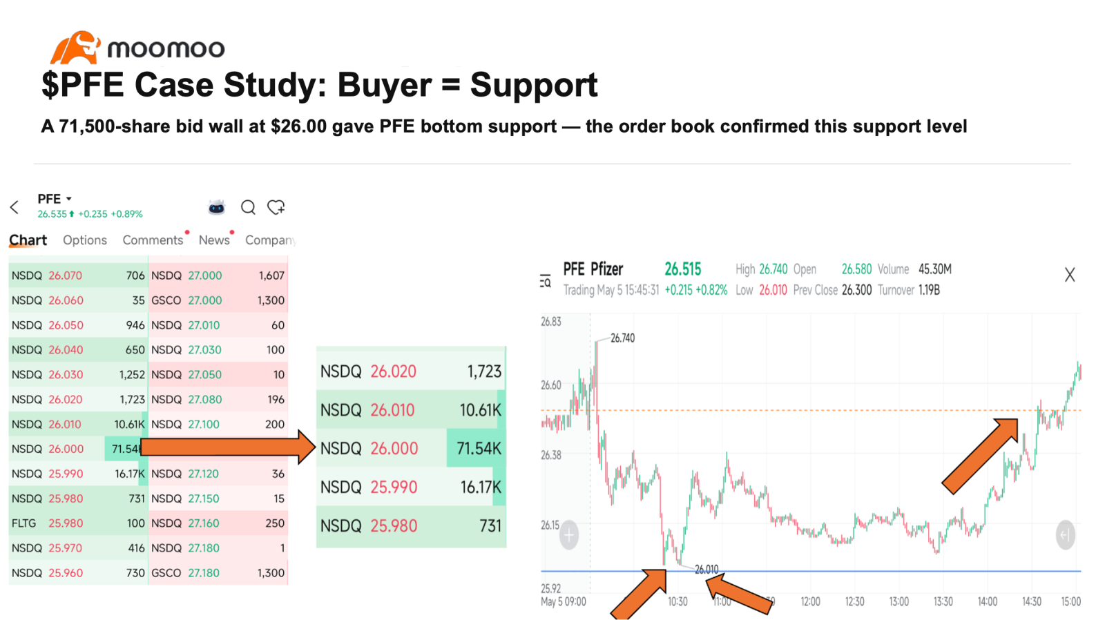
Task: Click the back arrow beside PFE
Action: 15,207
